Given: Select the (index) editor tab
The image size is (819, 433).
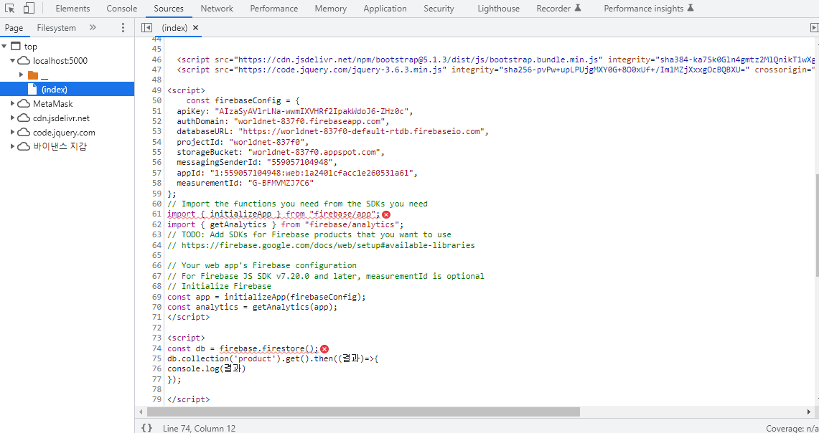Looking at the screenshot, I should [174, 28].
